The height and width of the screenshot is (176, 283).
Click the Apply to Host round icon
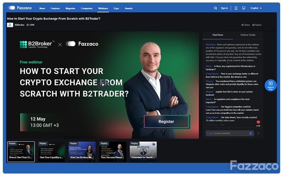tap(270, 85)
